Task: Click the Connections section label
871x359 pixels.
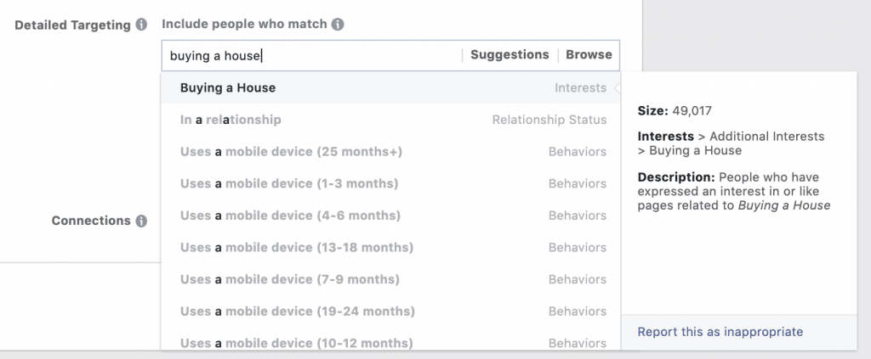Action: coord(91,221)
